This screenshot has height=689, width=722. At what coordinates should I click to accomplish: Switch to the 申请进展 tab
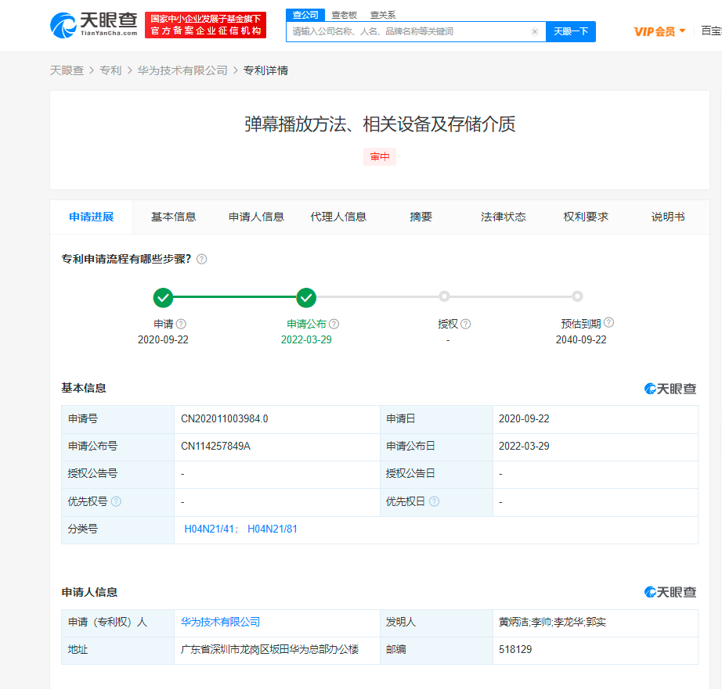click(x=91, y=217)
